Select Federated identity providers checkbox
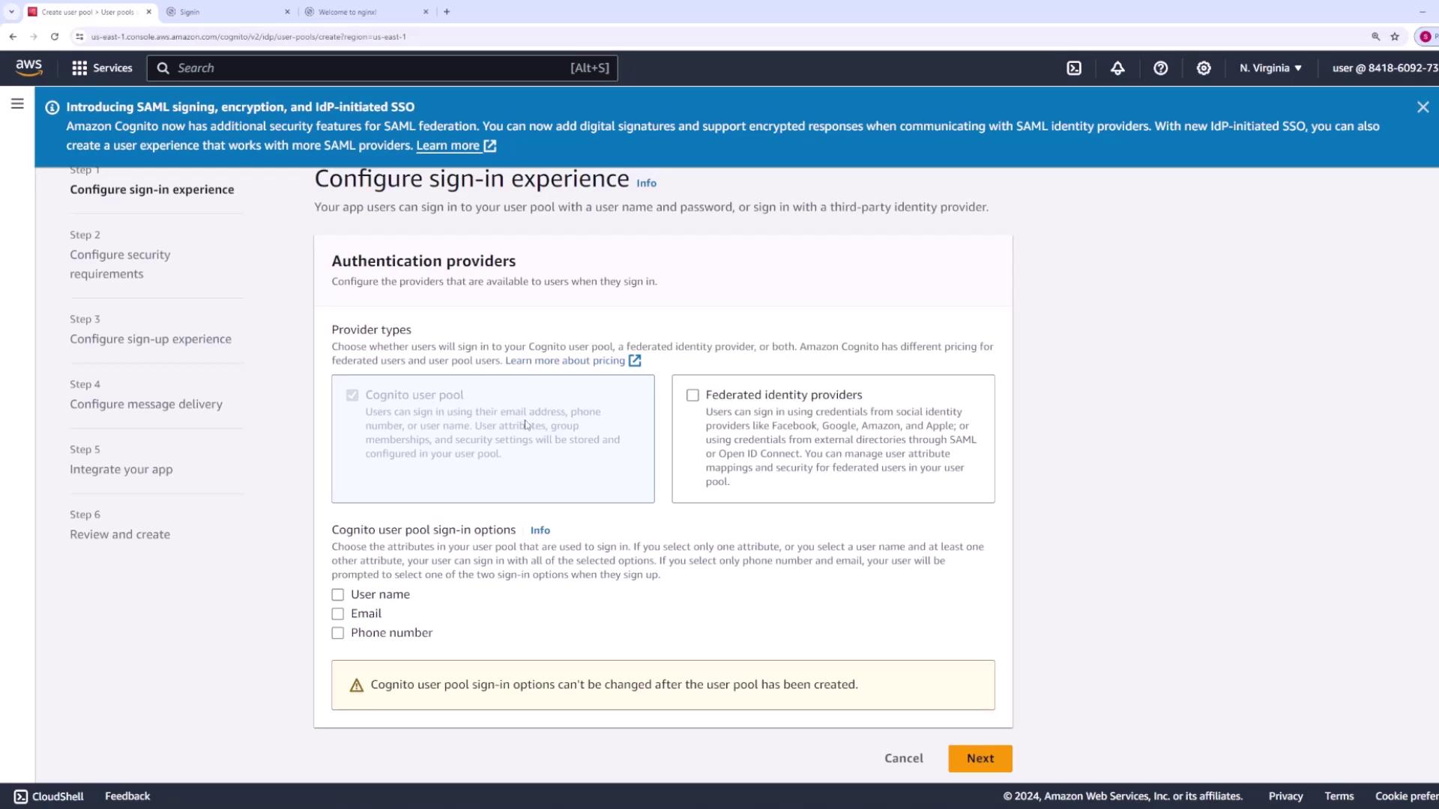 pyautogui.click(x=693, y=396)
